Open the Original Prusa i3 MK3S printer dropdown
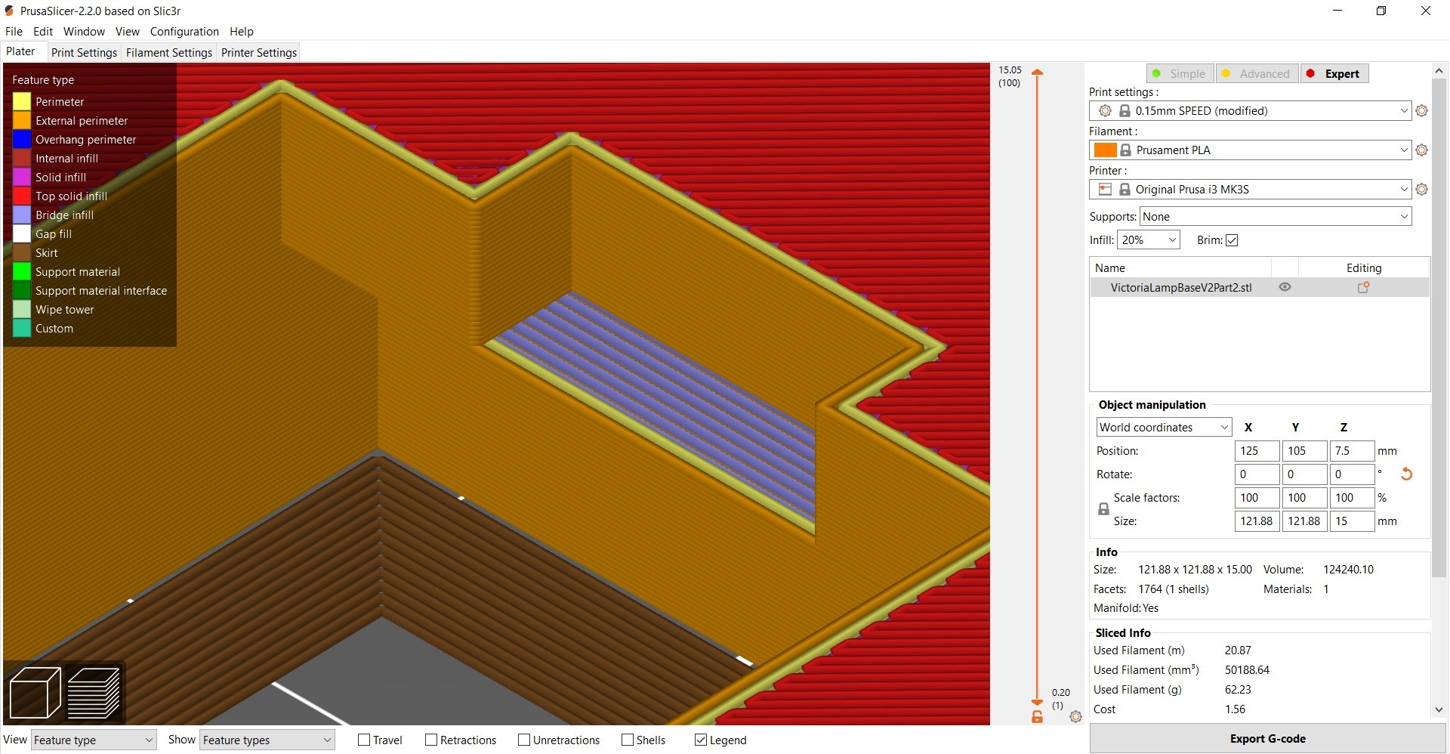Viewport: 1450px width, 754px height. 1250,190
